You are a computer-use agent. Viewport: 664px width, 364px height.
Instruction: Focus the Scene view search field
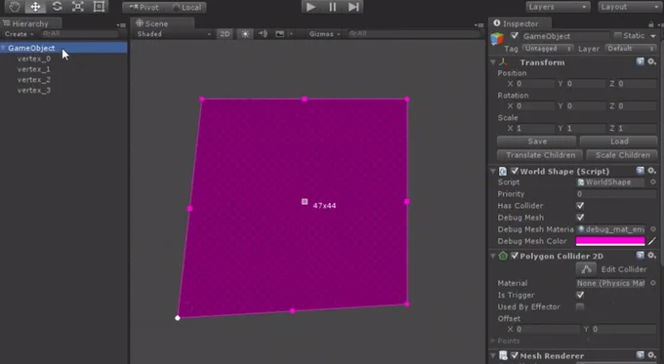point(414,33)
